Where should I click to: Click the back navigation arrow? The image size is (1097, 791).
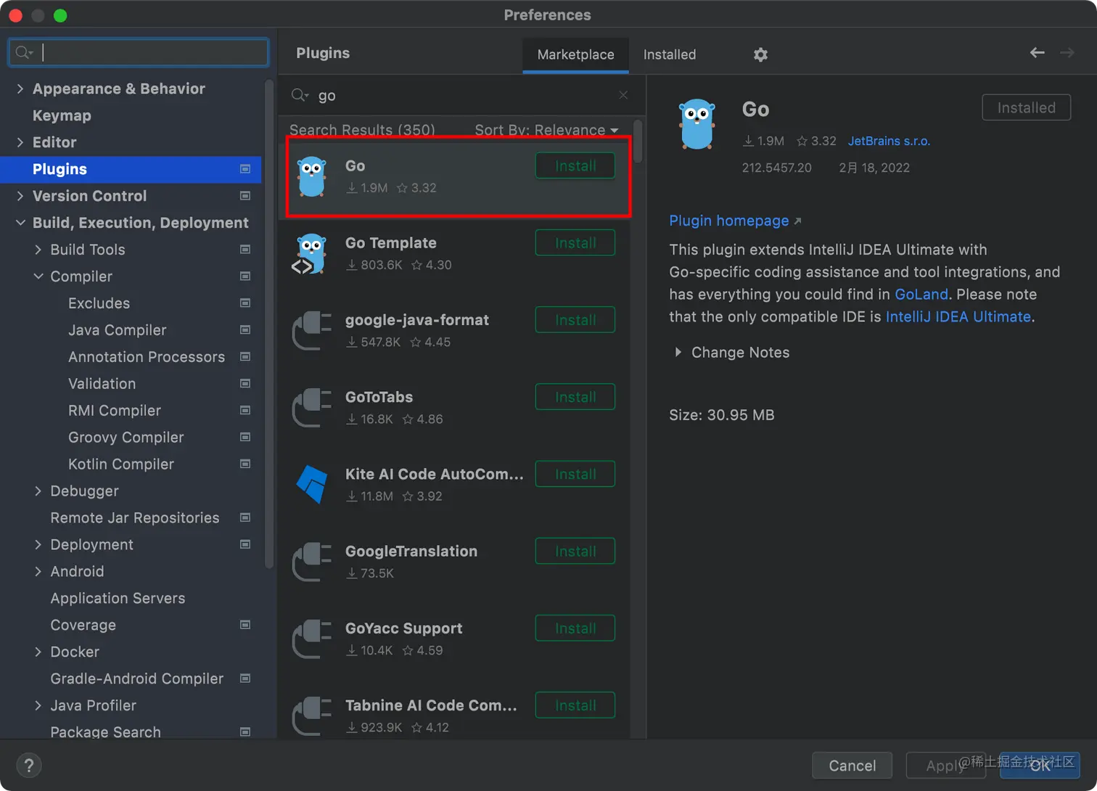click(1038, 52)
